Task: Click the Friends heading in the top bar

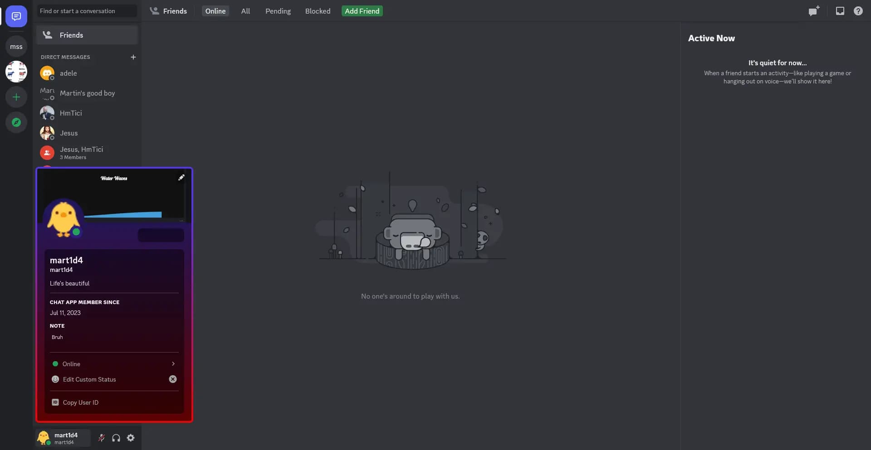Action: point(175,11)
